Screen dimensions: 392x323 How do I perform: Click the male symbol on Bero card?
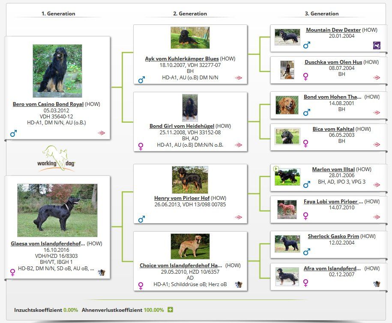(x=13, y=133)
